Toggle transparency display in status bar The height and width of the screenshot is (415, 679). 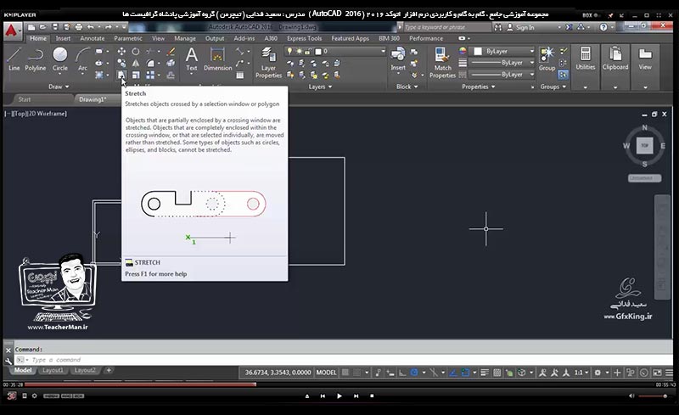click(497, 373)
